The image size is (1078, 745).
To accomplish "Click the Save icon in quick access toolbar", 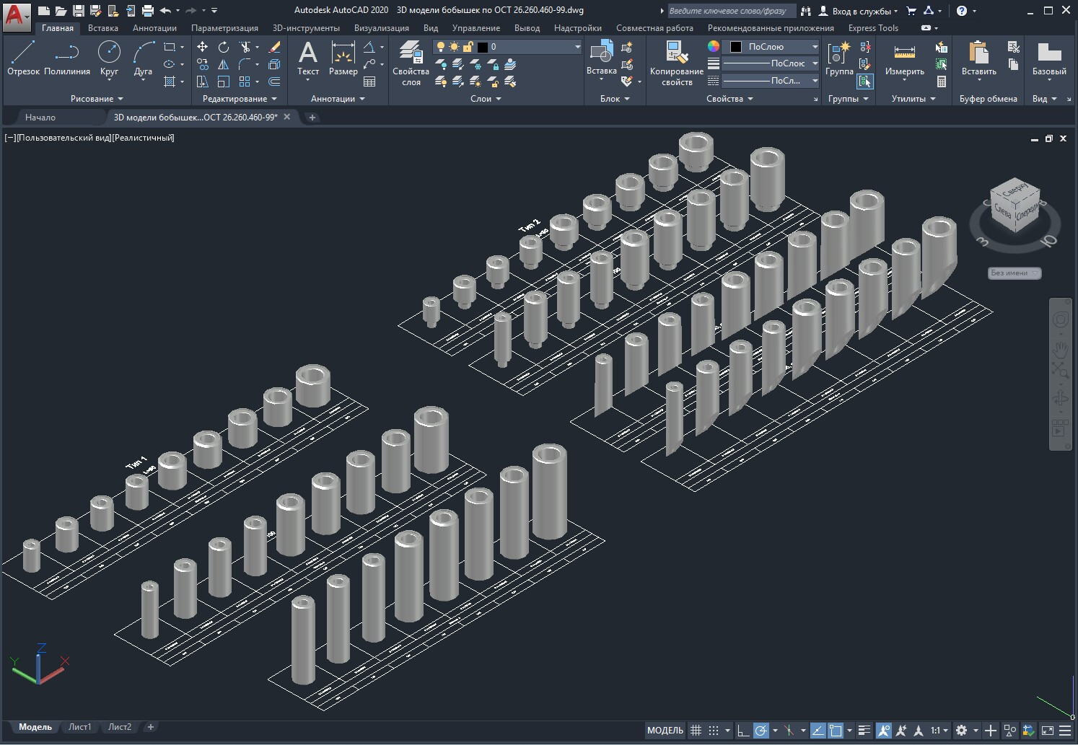I will (79, 11).
